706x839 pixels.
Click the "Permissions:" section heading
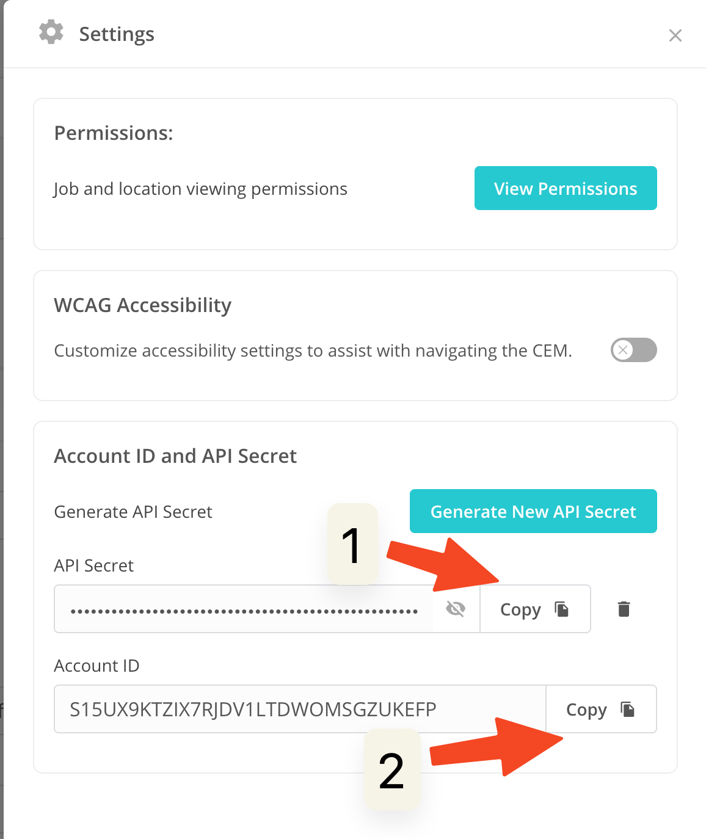point(114,133)
